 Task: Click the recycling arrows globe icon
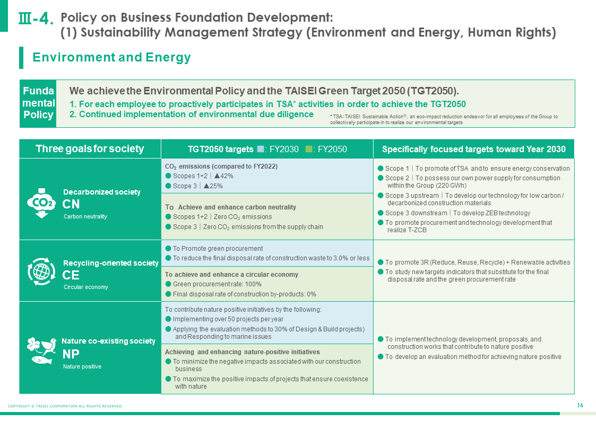pos(41,271)
